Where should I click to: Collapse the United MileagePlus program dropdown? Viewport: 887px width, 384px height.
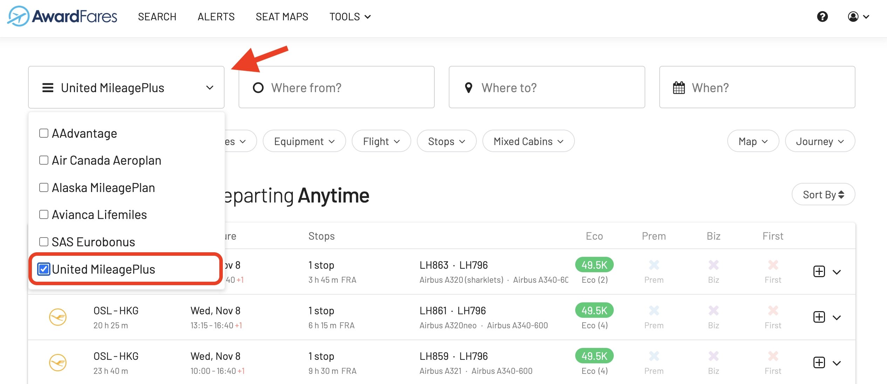pyautogui.click(x=126, y=87)
